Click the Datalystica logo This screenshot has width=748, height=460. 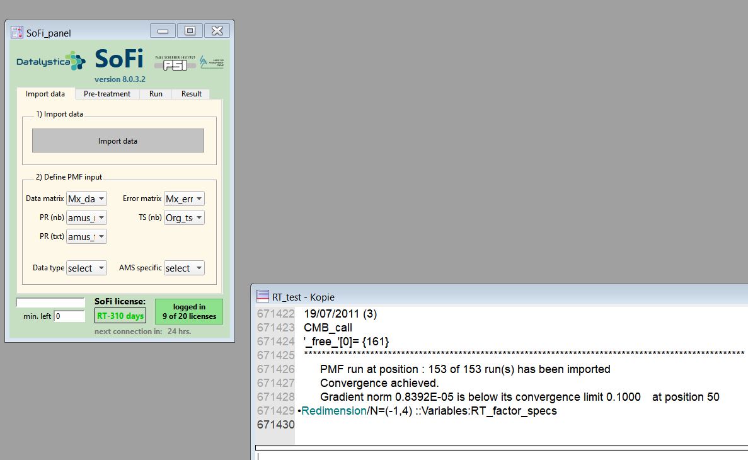[x=51, y=61]
